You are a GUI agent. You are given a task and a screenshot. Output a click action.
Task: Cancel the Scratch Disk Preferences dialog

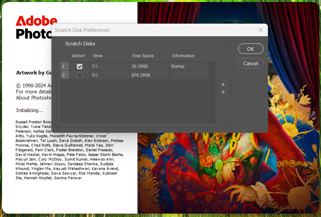(251, 63)
